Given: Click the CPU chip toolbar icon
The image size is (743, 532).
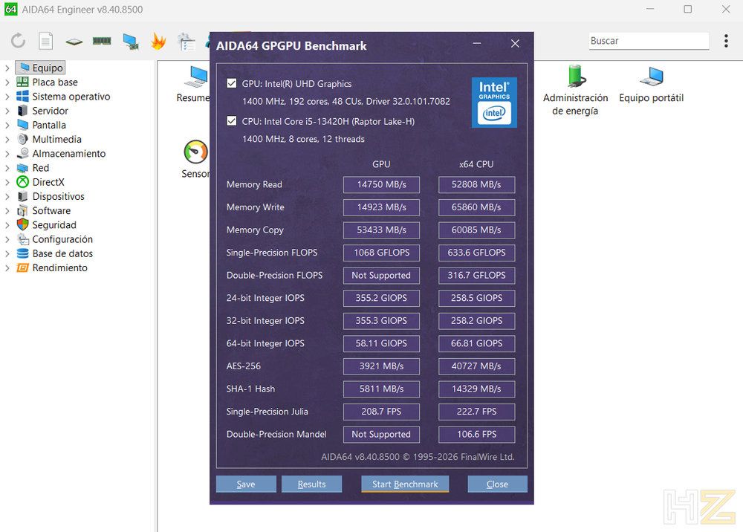Looking at the screenshot, I should [x=74, y=42].
